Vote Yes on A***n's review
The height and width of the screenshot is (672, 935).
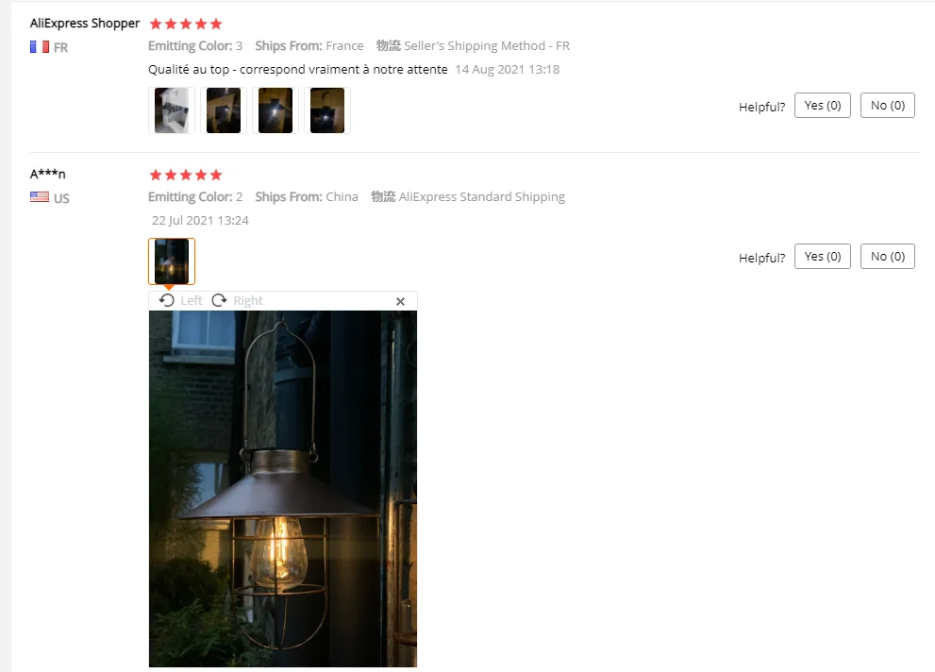tap(823, 257)
